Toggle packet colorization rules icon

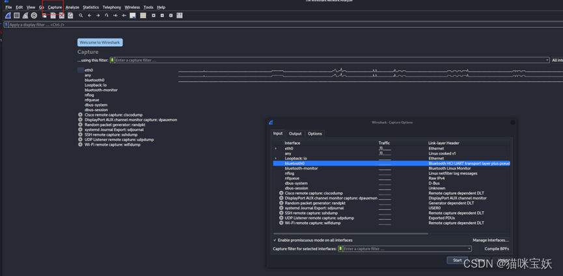tap(143, 16)
